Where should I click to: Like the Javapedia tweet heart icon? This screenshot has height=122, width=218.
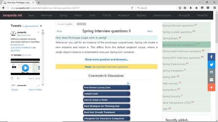pos(12,78)
